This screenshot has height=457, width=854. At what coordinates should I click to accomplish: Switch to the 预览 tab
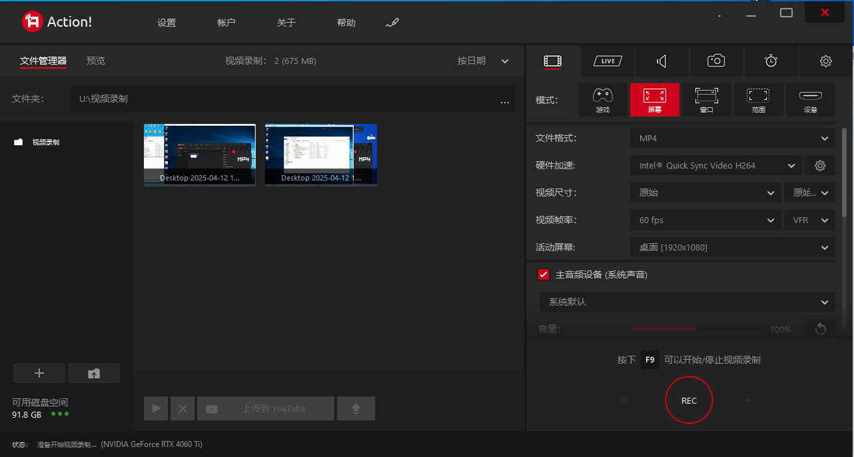tap(96, 61)
